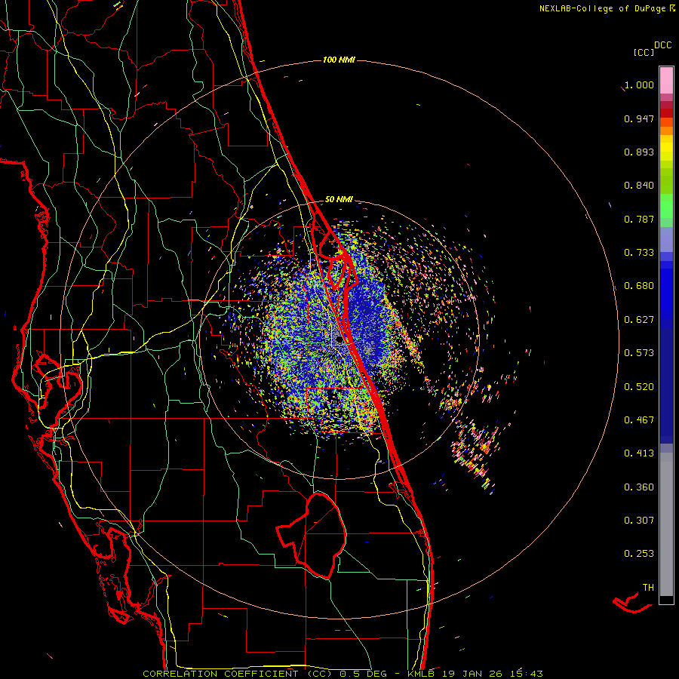The width and height of the screenshot is (679, 679).
Task: Select the 50 NMI range ring label
Action: (339, 200)
